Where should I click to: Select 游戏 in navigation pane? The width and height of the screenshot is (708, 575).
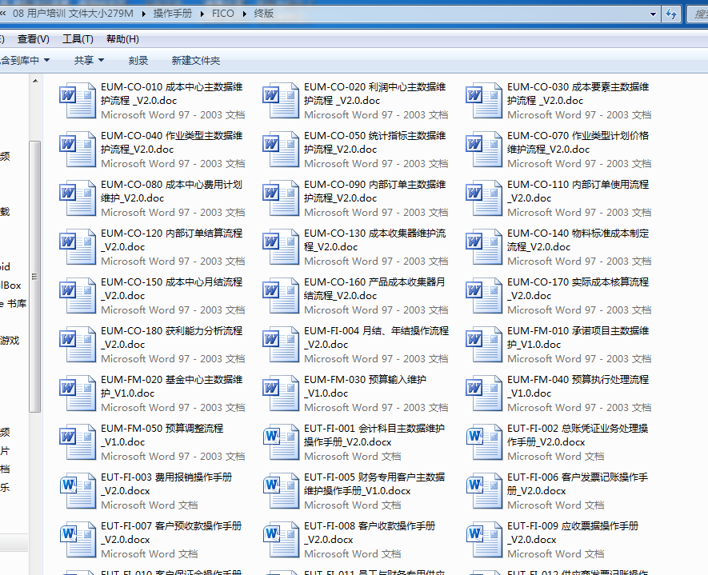[10, 341]
